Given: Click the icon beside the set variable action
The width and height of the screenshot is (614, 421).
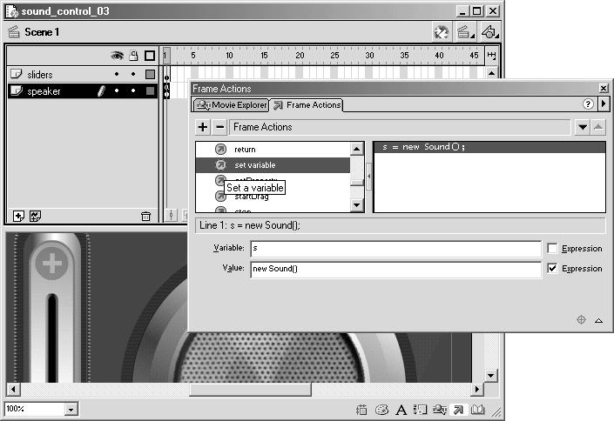Looking at the screenshot, I should 221,164.
